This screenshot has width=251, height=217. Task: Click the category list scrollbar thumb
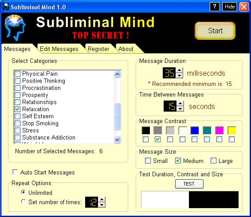[x=118, y=116]
